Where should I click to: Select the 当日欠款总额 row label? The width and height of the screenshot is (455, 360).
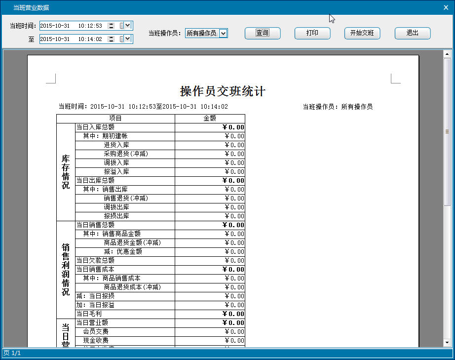(x=95, y=260)
